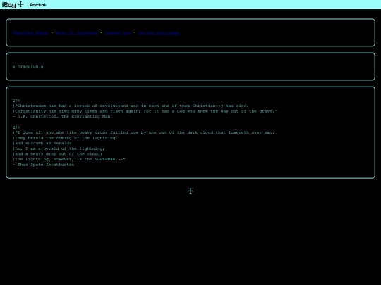Click "Lo, I am a herald of the lightning,"
Screen dimensions: 381x285
[x=59, y=148]
